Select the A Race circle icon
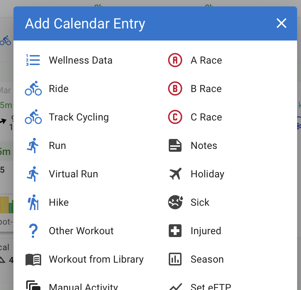301x290 pixels. point(175,60)
